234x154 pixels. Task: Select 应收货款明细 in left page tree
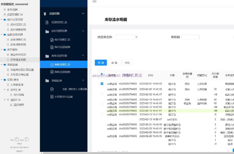[18, 45]
